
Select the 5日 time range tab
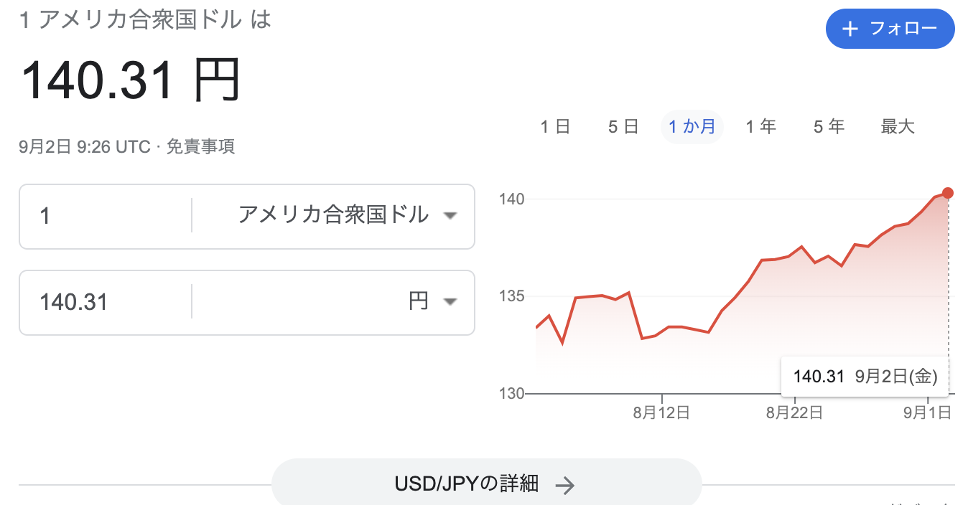[x=623, y=128]
